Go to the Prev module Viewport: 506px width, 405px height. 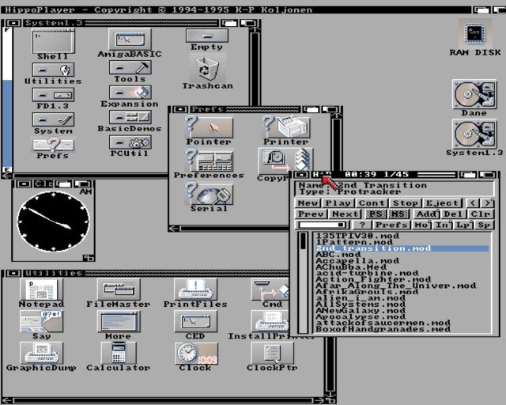(x=311, y=214)
